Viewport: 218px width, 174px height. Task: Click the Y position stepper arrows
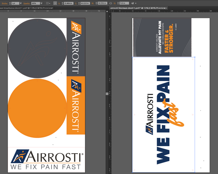(79, 3)
